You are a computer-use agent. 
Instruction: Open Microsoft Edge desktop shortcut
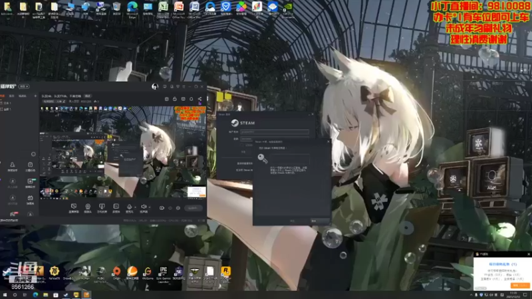[x=132, y=9]
